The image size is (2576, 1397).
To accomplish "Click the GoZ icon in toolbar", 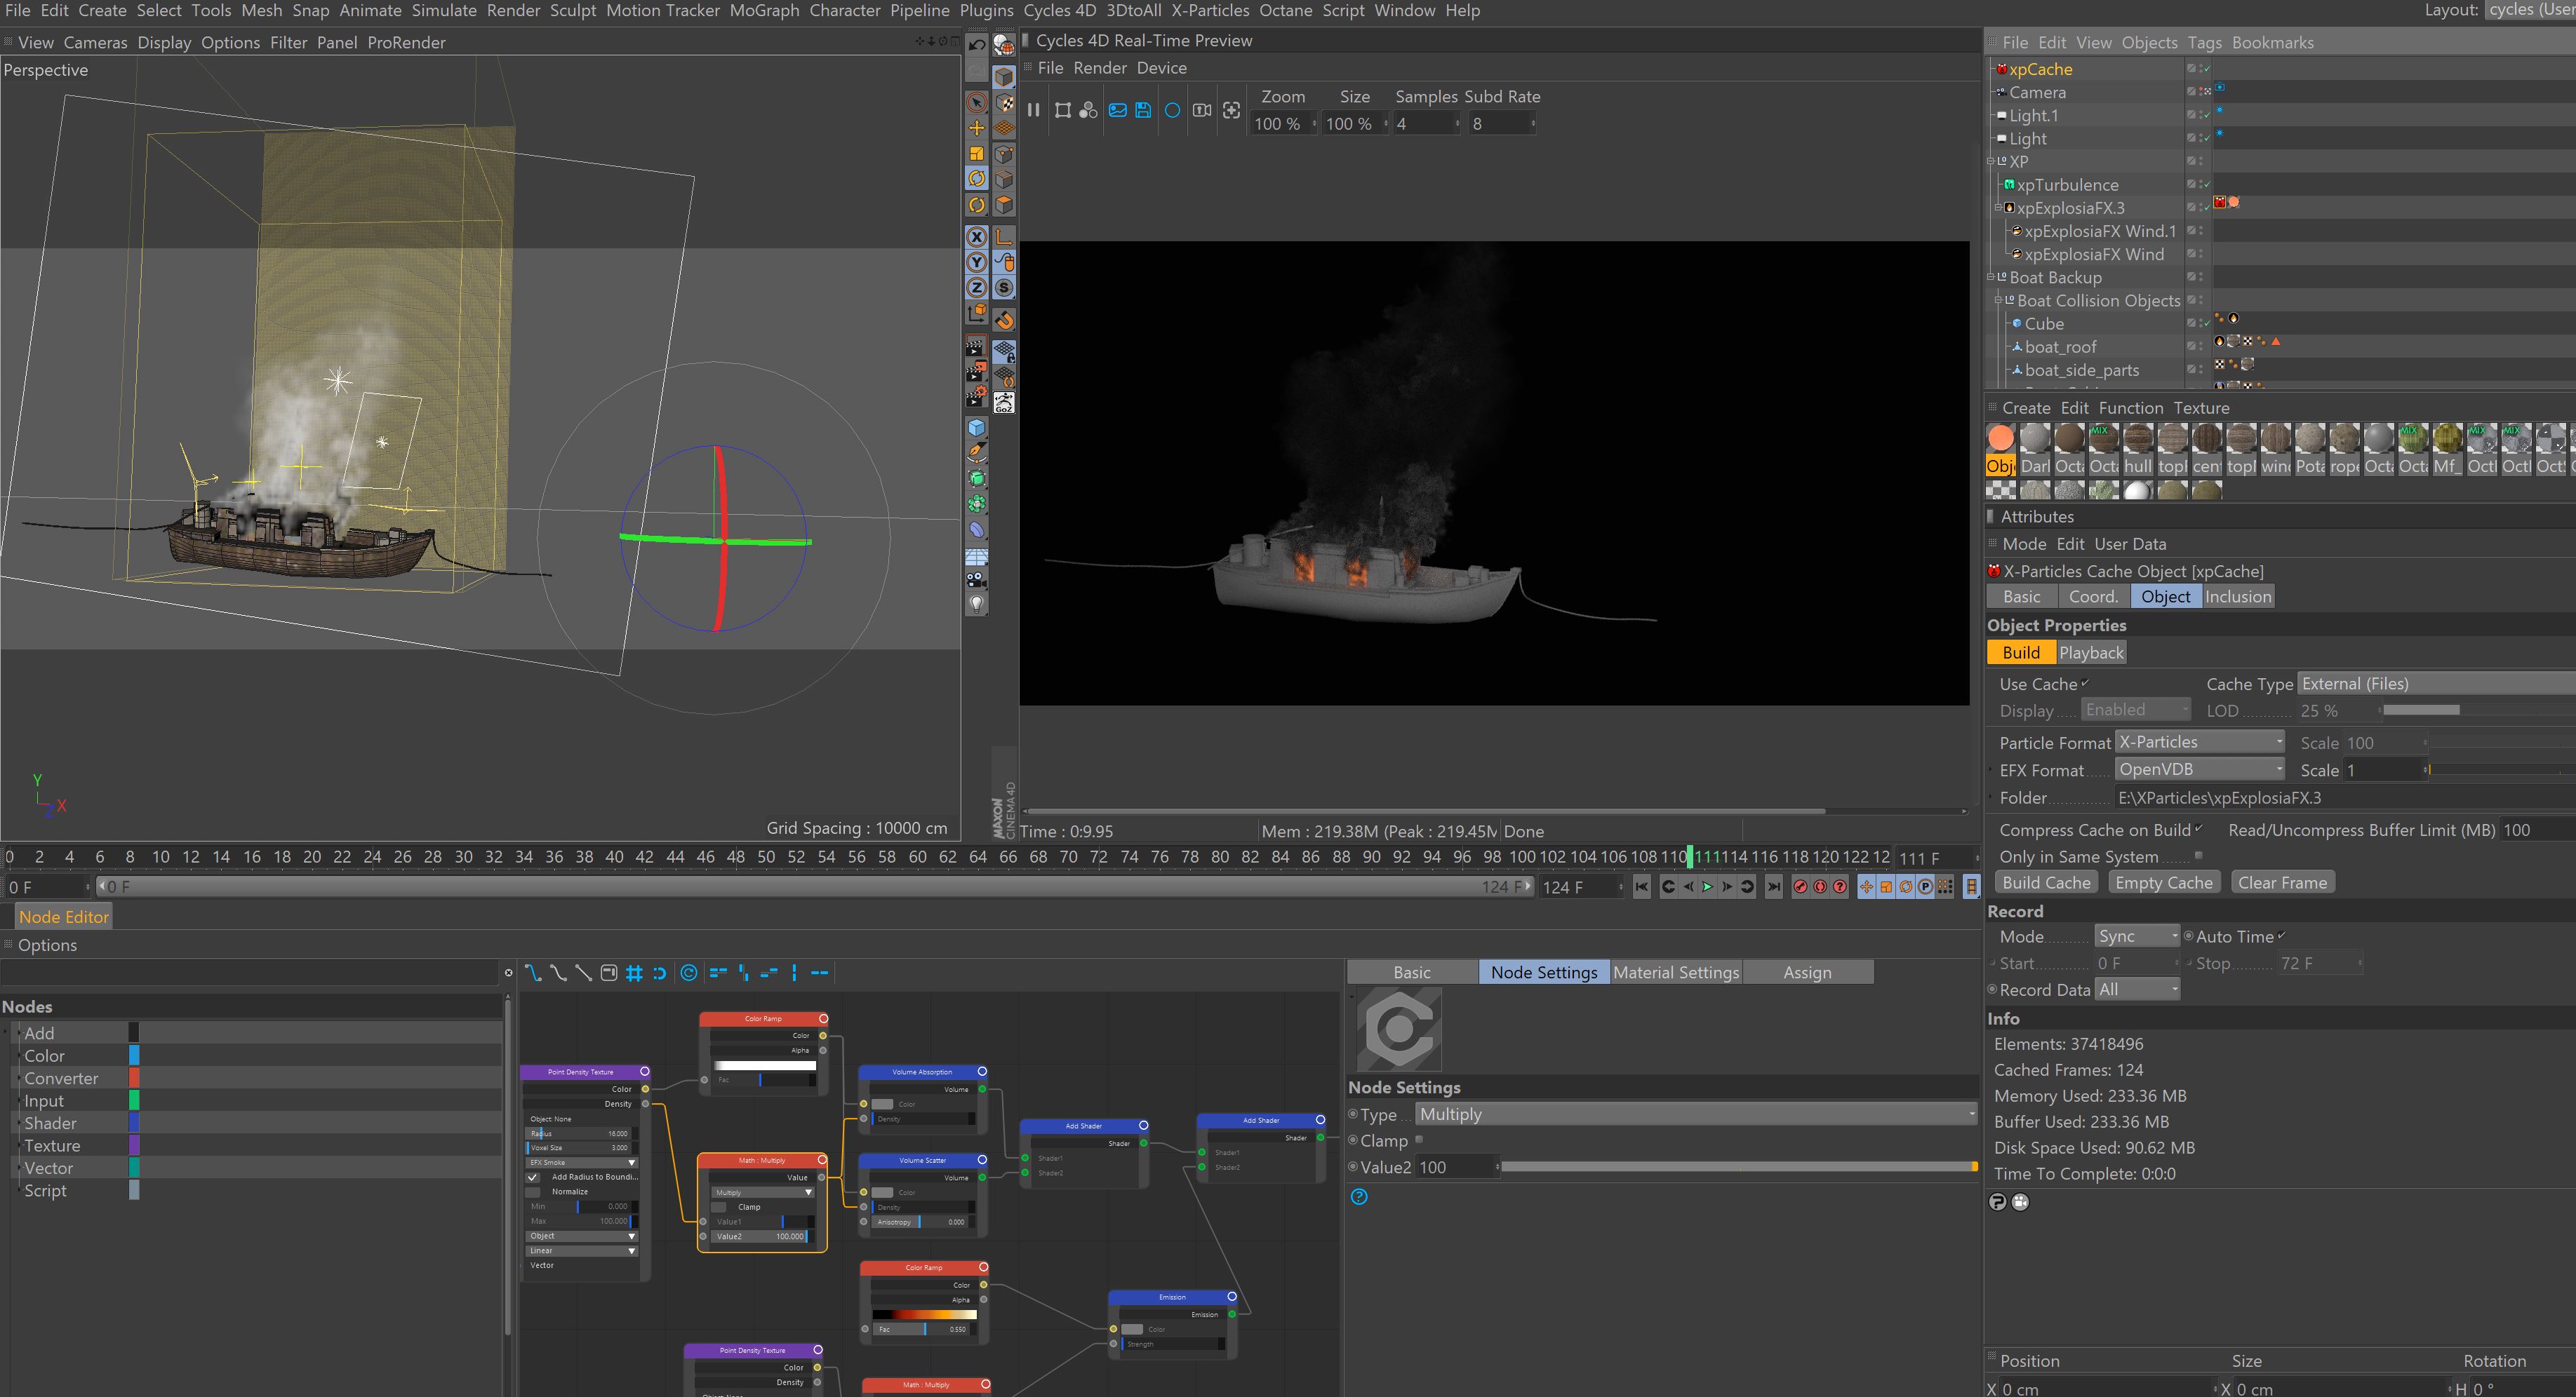I will [1004, 403].
